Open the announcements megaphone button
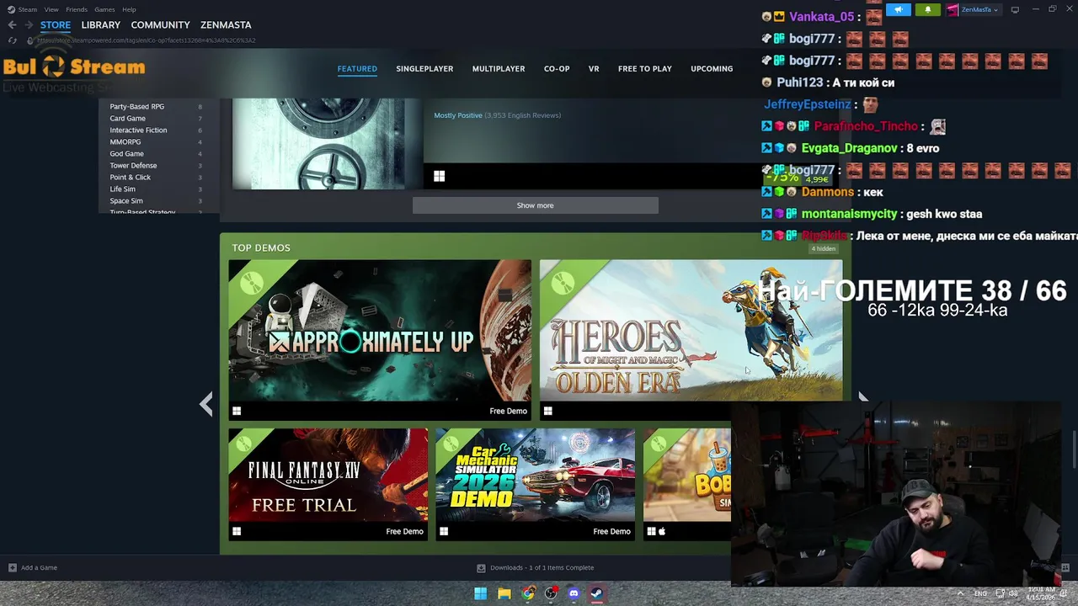The width and height of the screenshot is (1078, 606). (898, 9)
